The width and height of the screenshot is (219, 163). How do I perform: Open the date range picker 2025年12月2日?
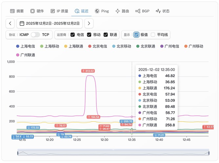[50, 23]
